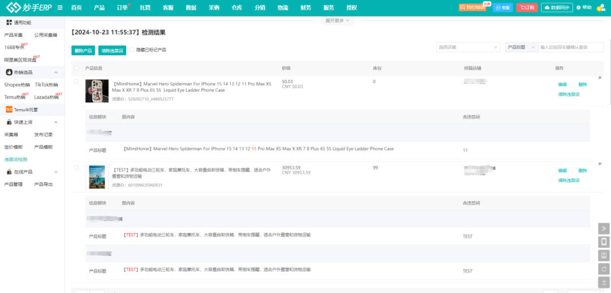This screenshot has height=293, width=611.
Task: Open the 选择店铺 dropdown
Action: pyautogui.click(x=468, y=47)
